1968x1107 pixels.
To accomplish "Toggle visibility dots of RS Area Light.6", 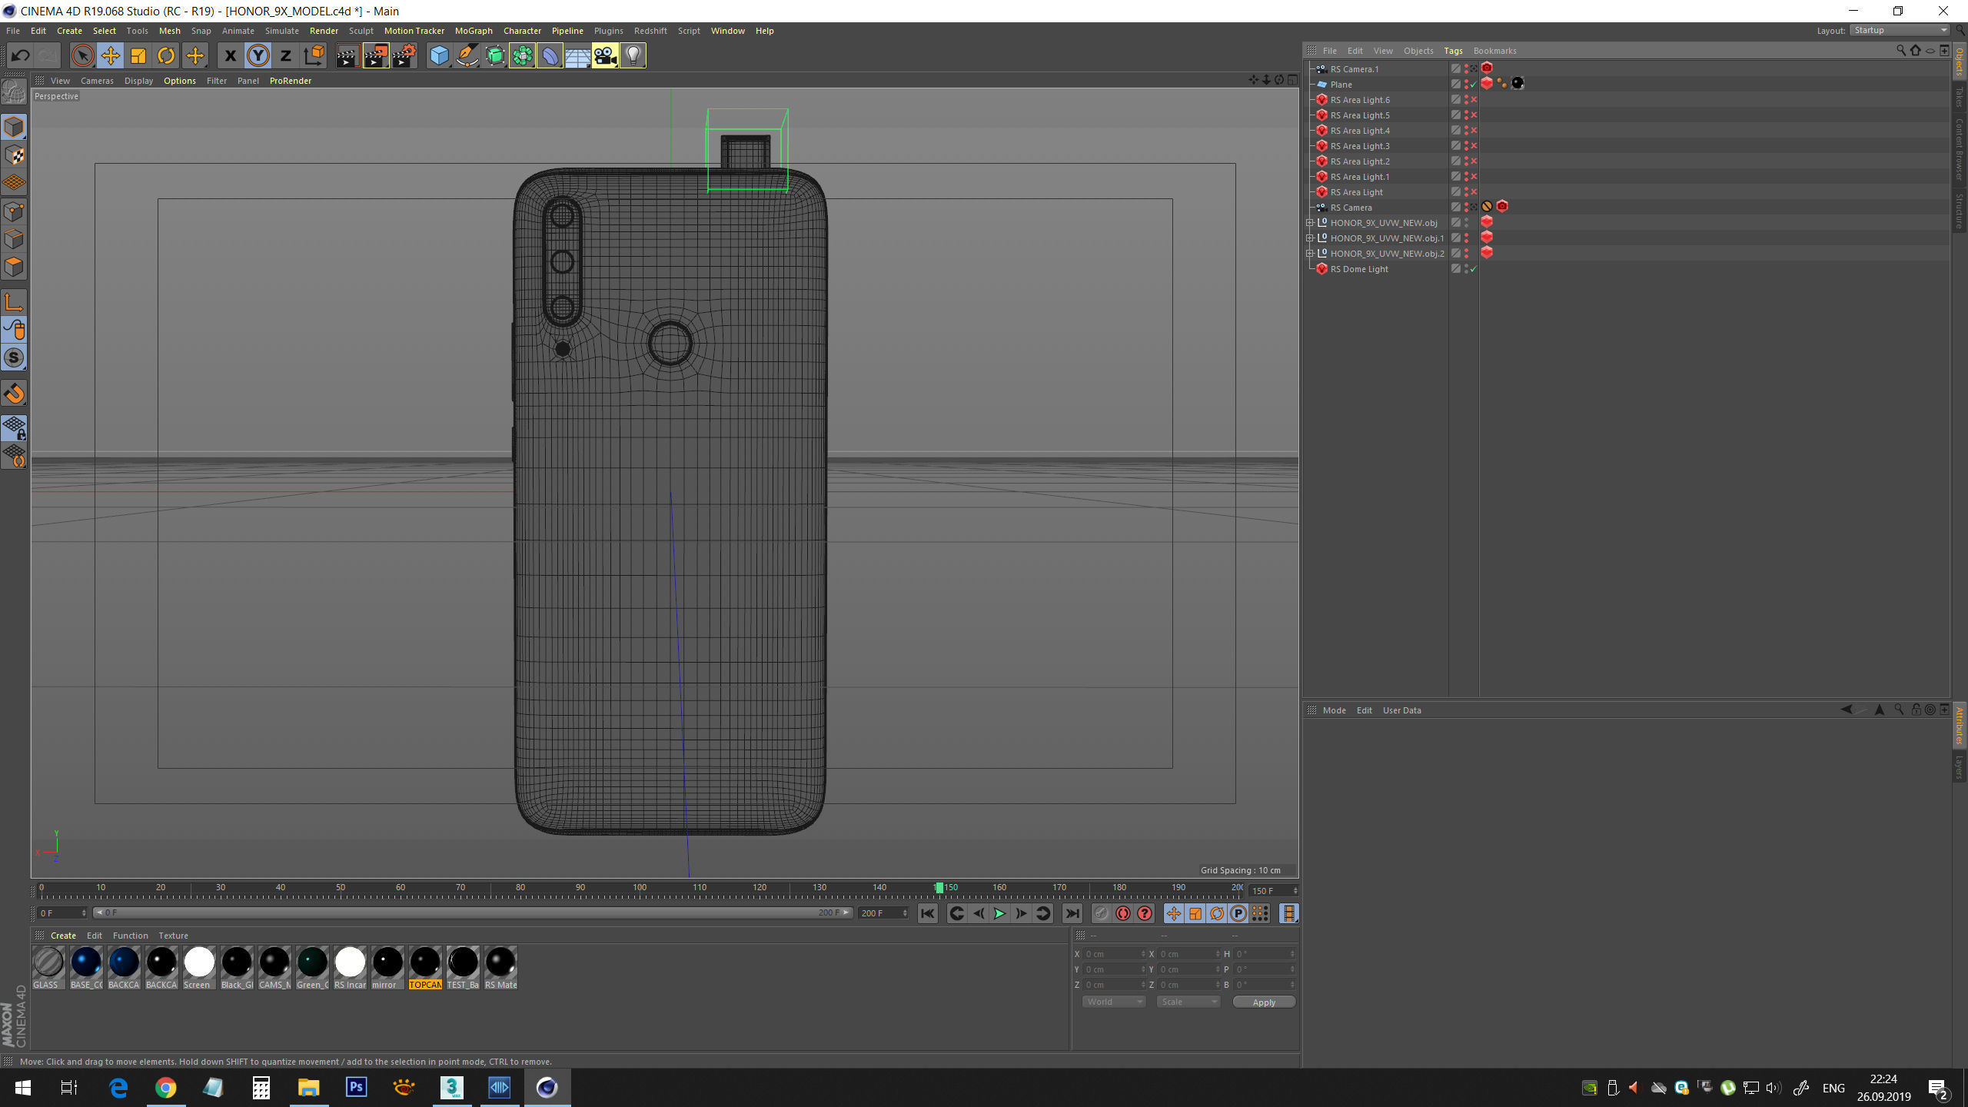I will tap(1466, 100).
